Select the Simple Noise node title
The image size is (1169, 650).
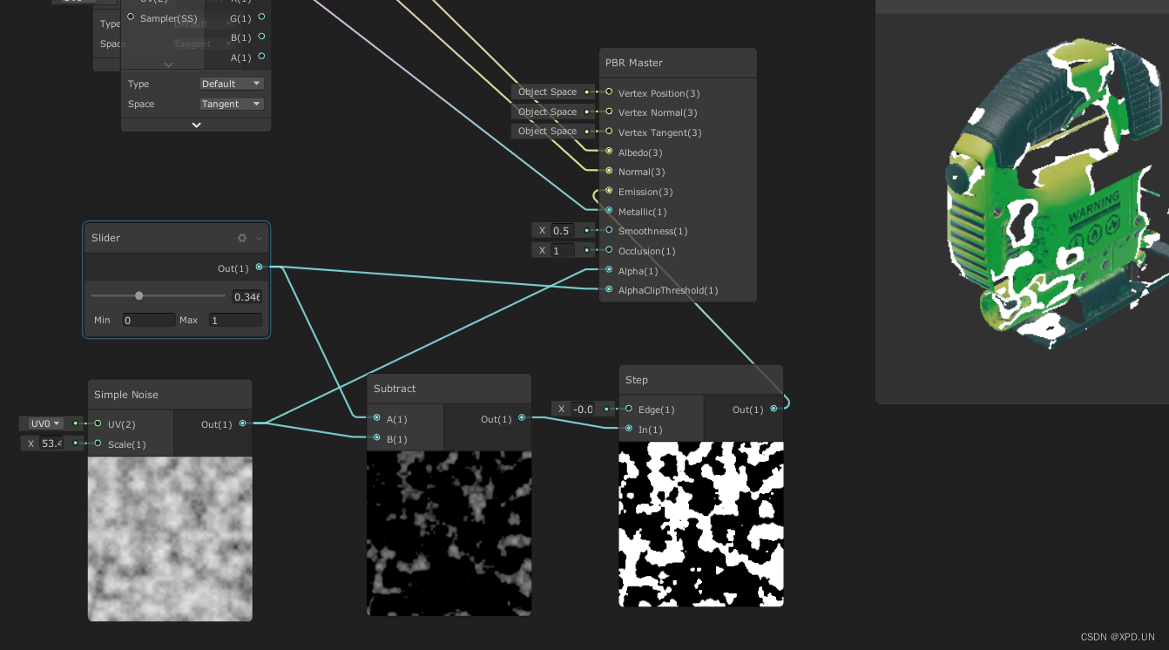click(126, 395)
